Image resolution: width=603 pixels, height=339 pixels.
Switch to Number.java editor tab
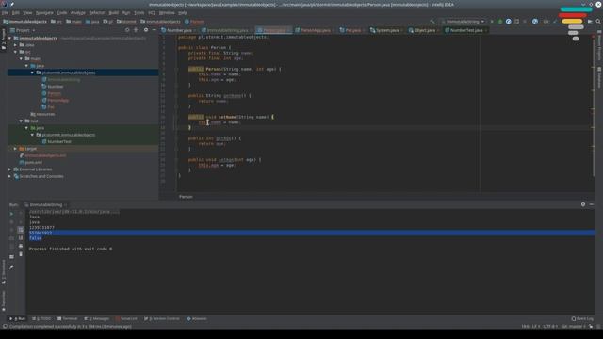[x=179, y=30]
